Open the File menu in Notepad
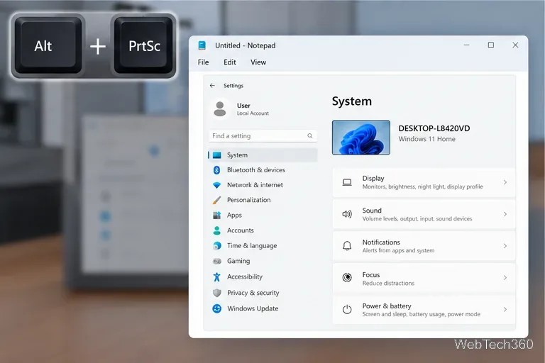 click(x=204, y=62)
